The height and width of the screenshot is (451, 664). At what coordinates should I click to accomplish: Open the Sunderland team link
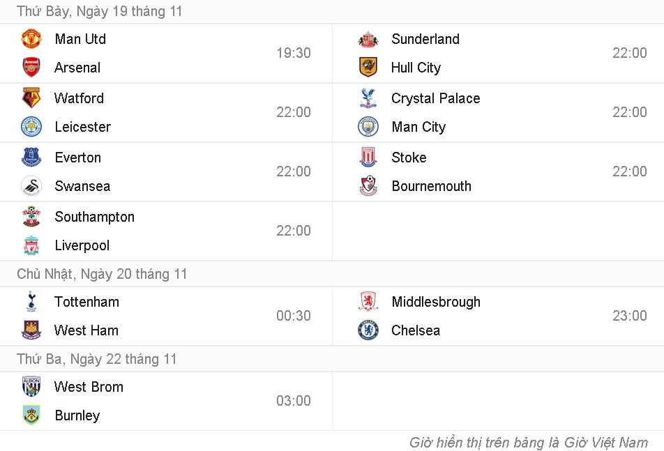[x=425, y=39]
